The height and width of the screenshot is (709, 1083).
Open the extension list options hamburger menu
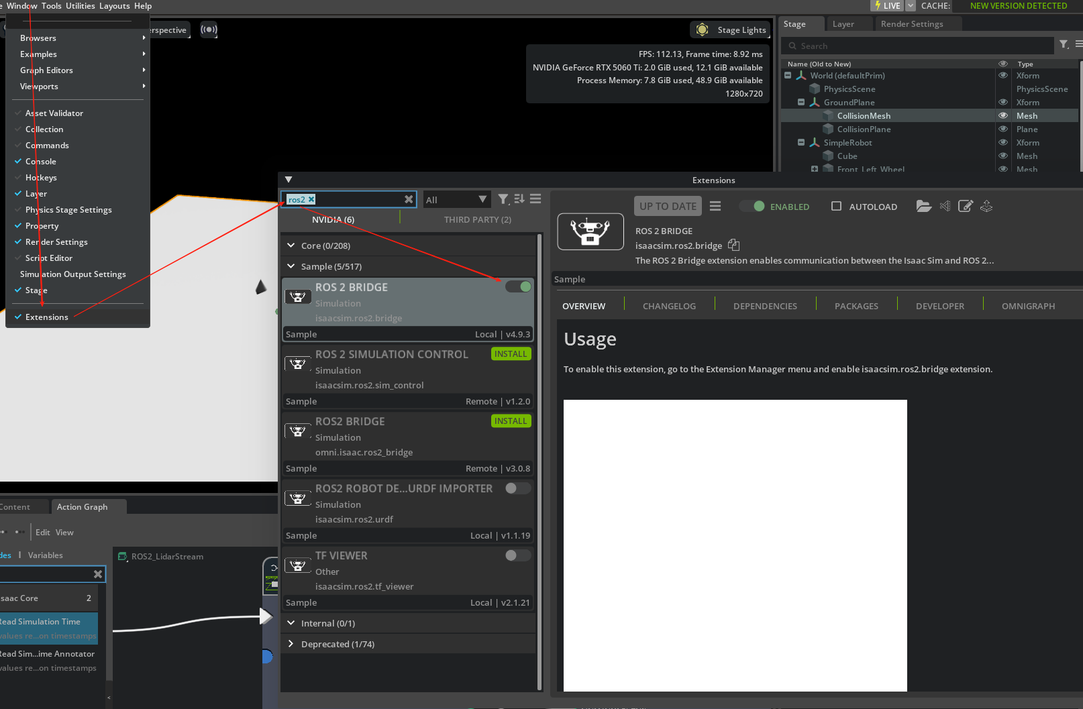pyautogui.click(x=535, y=199)
